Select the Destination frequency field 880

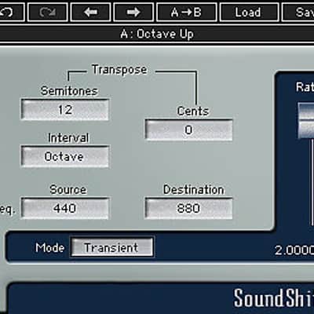pyautogui.click(x=188, y=208)
